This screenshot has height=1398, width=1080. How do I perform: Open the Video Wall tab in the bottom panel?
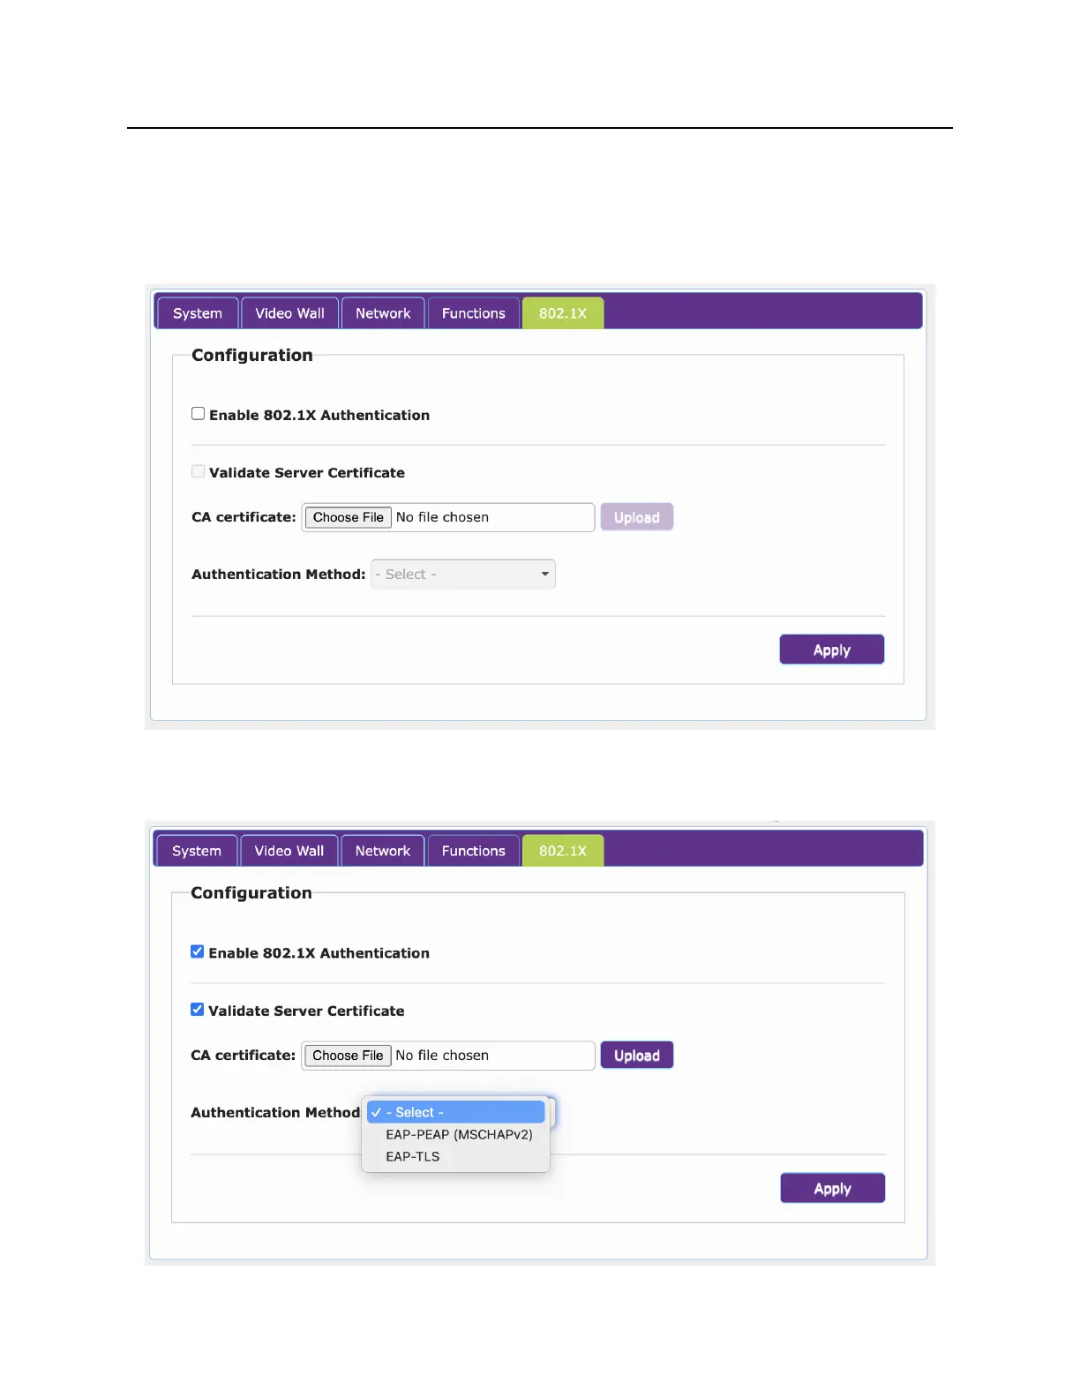click(x=289, y=851)
